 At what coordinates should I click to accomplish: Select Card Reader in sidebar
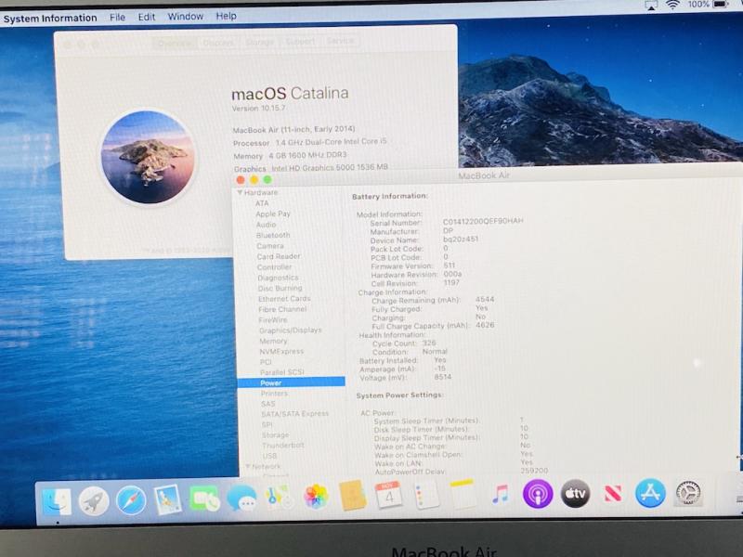[x=279, y=256]
